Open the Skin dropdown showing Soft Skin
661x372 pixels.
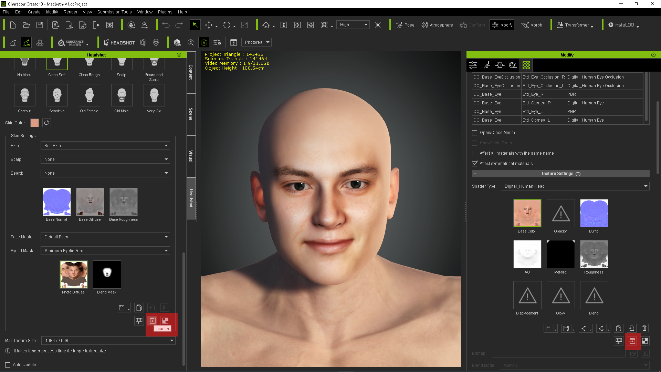(105, 145)
